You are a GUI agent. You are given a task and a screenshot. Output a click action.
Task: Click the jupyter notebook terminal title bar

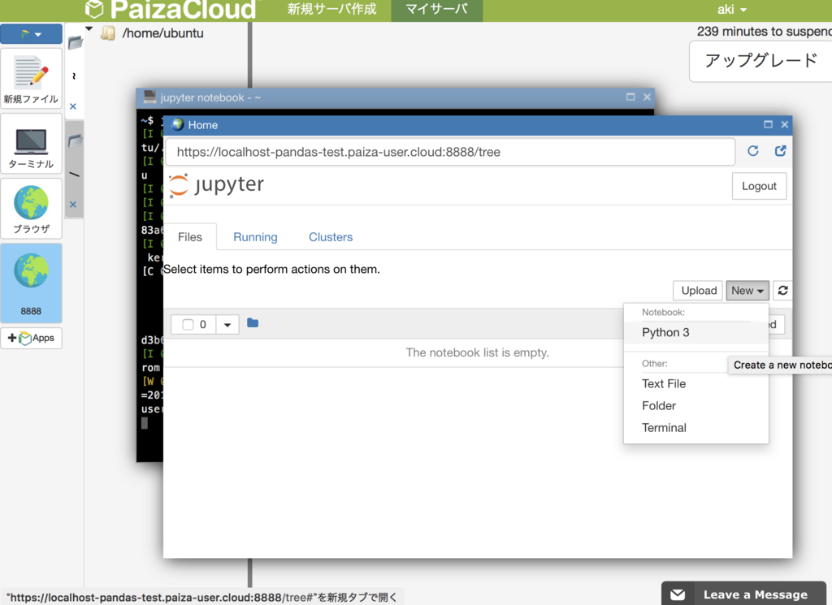[x=396, y=98]
